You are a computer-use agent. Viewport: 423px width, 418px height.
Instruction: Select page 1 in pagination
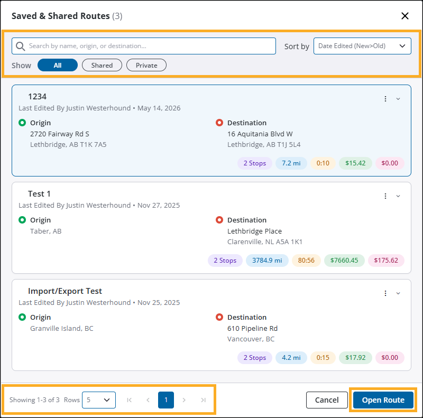(x=166, y=400)
